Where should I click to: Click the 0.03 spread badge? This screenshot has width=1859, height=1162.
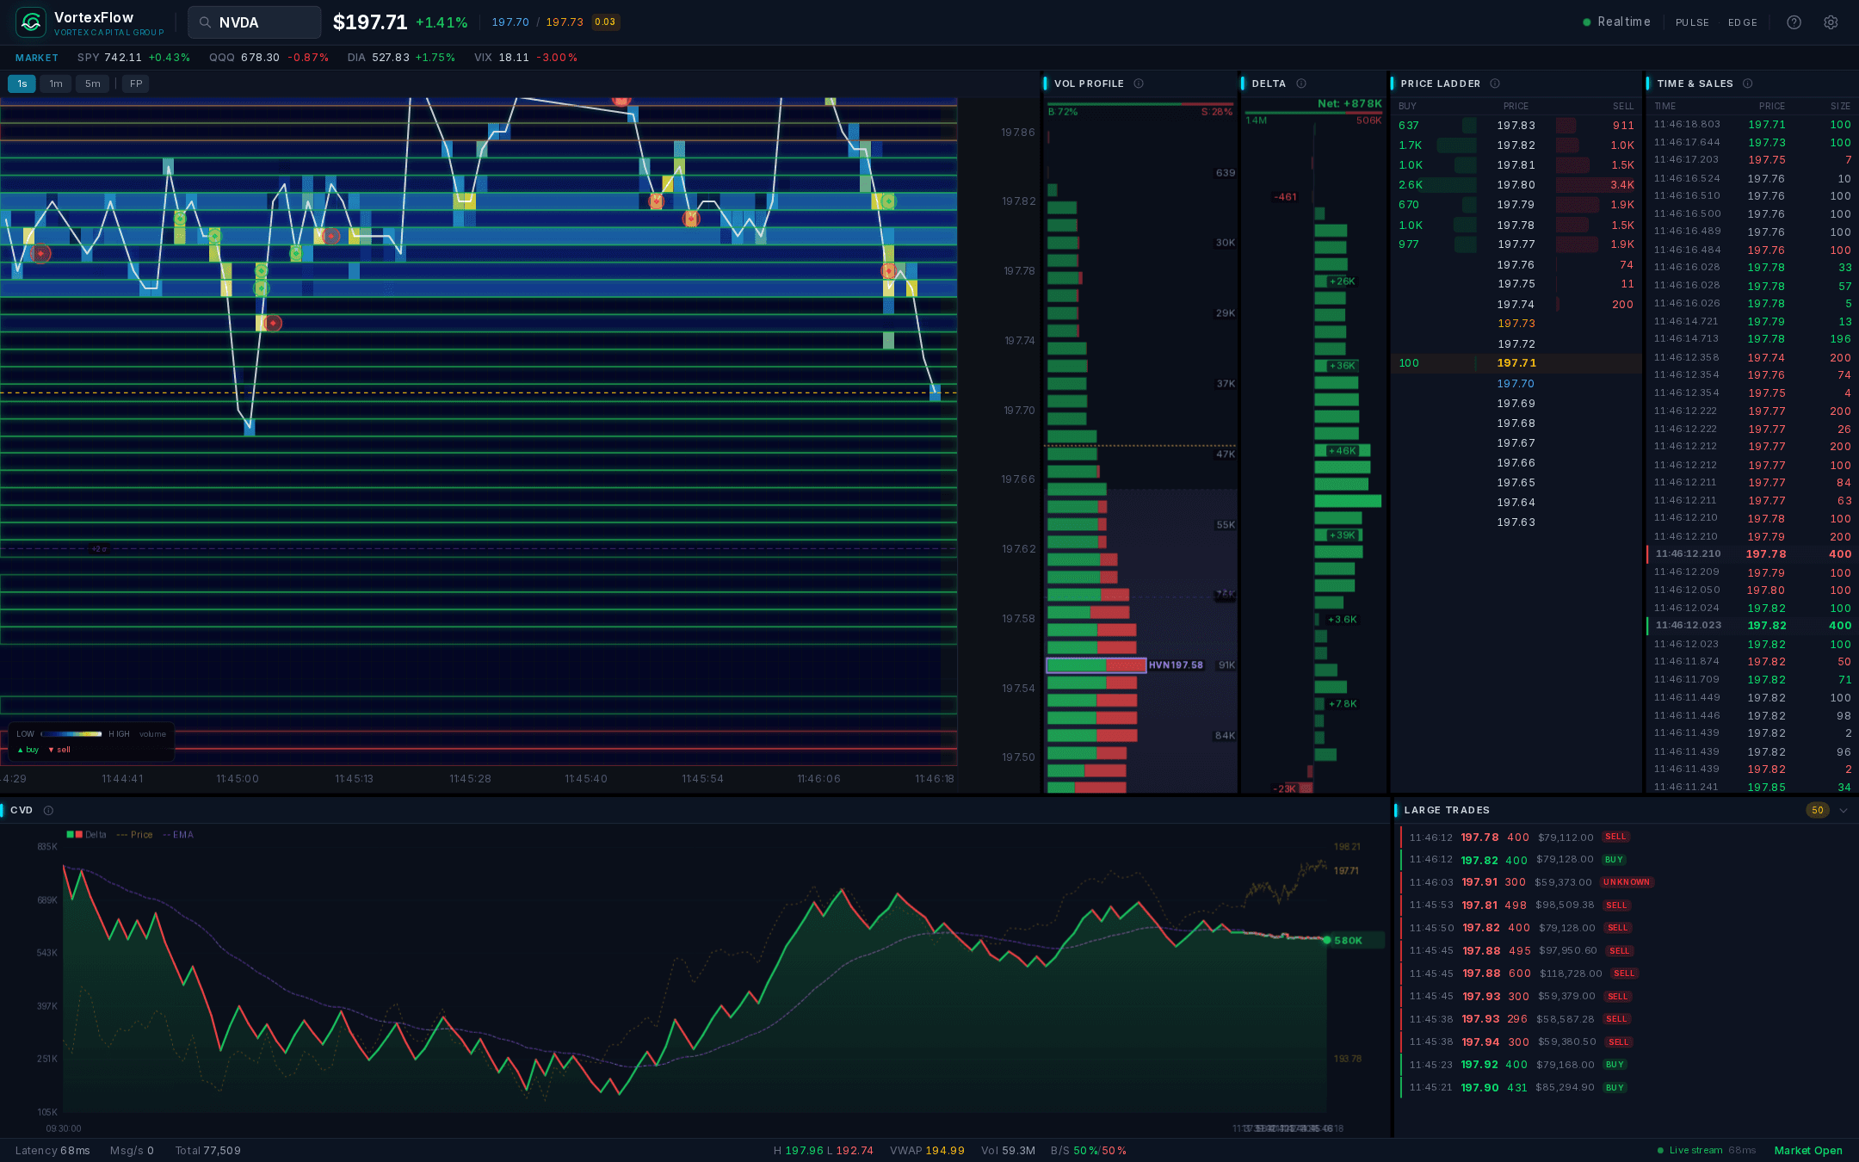[x=606, y=22]
